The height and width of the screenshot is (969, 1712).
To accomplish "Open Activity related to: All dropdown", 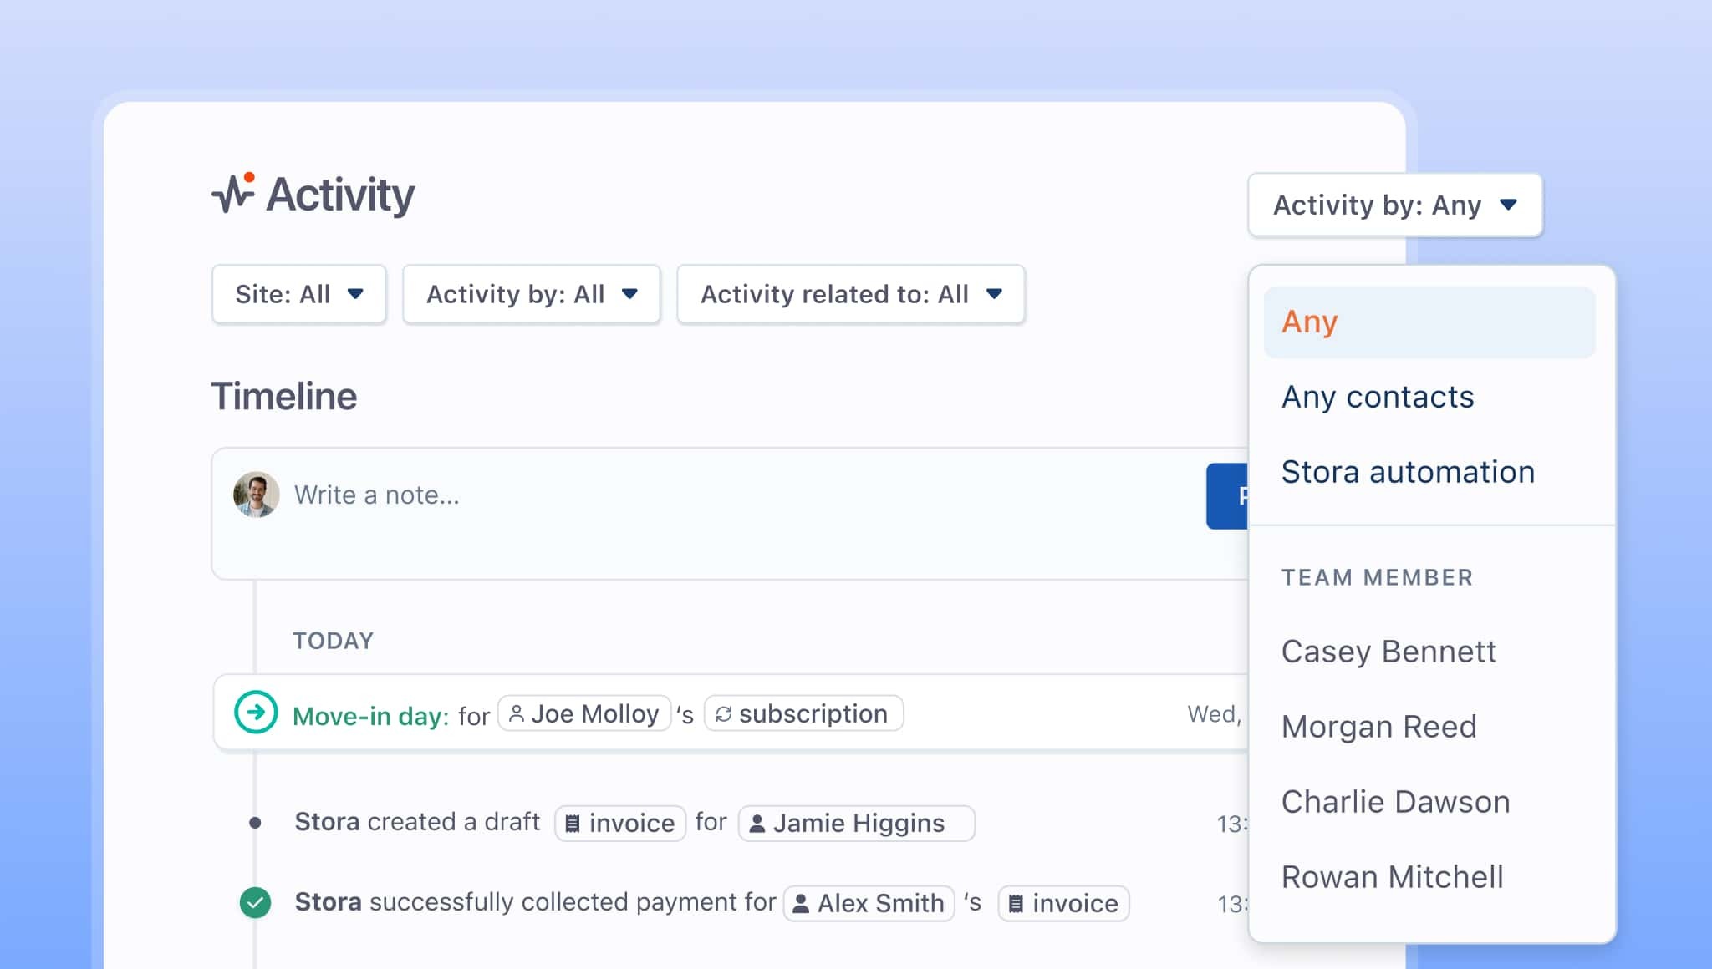I will click(x=850, y=294).
